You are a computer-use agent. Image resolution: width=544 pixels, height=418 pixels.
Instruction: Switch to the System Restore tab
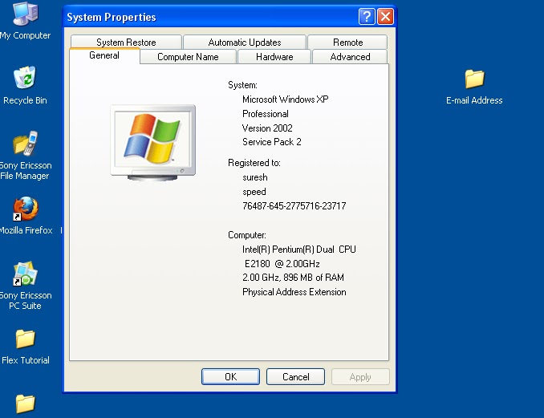[126, 43]
